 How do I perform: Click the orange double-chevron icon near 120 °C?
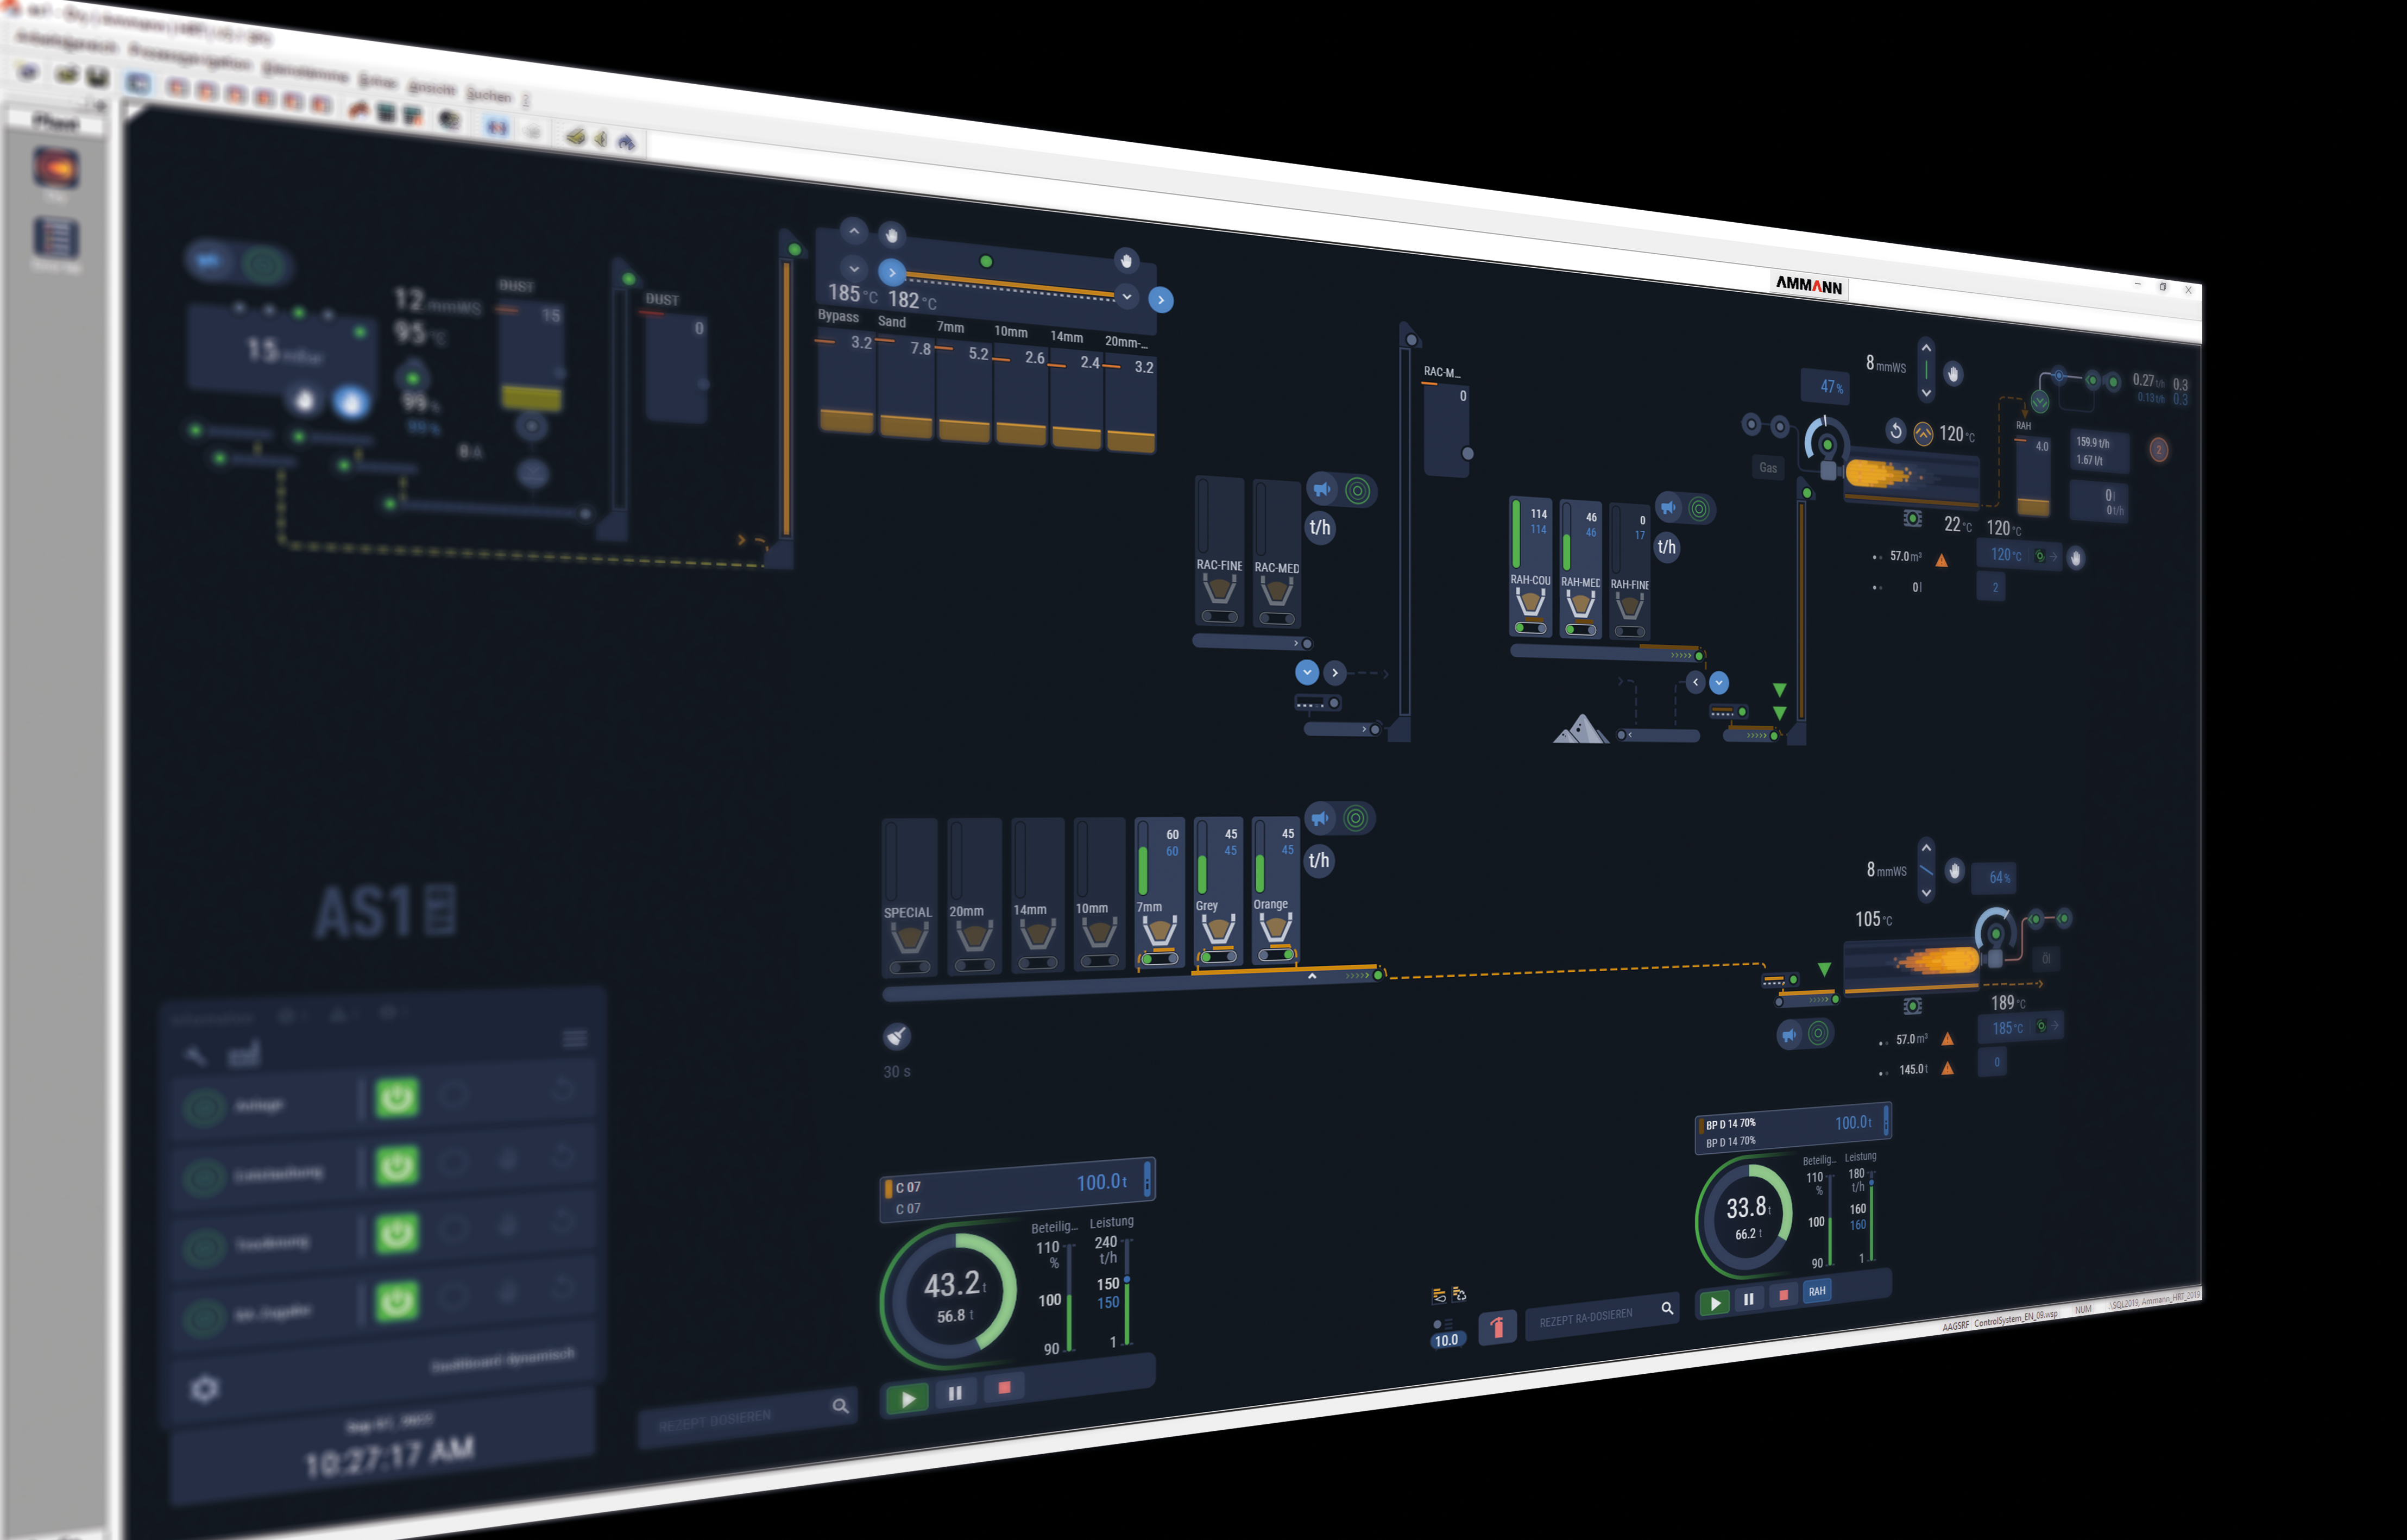pos(1923,433)
